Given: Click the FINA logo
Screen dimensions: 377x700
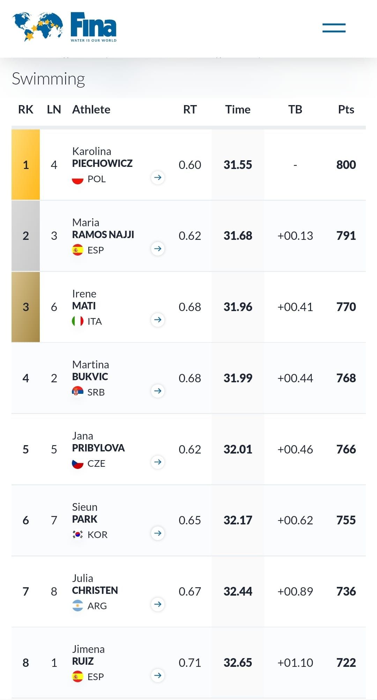Looking at the screenshot, I should coord(65,27).
